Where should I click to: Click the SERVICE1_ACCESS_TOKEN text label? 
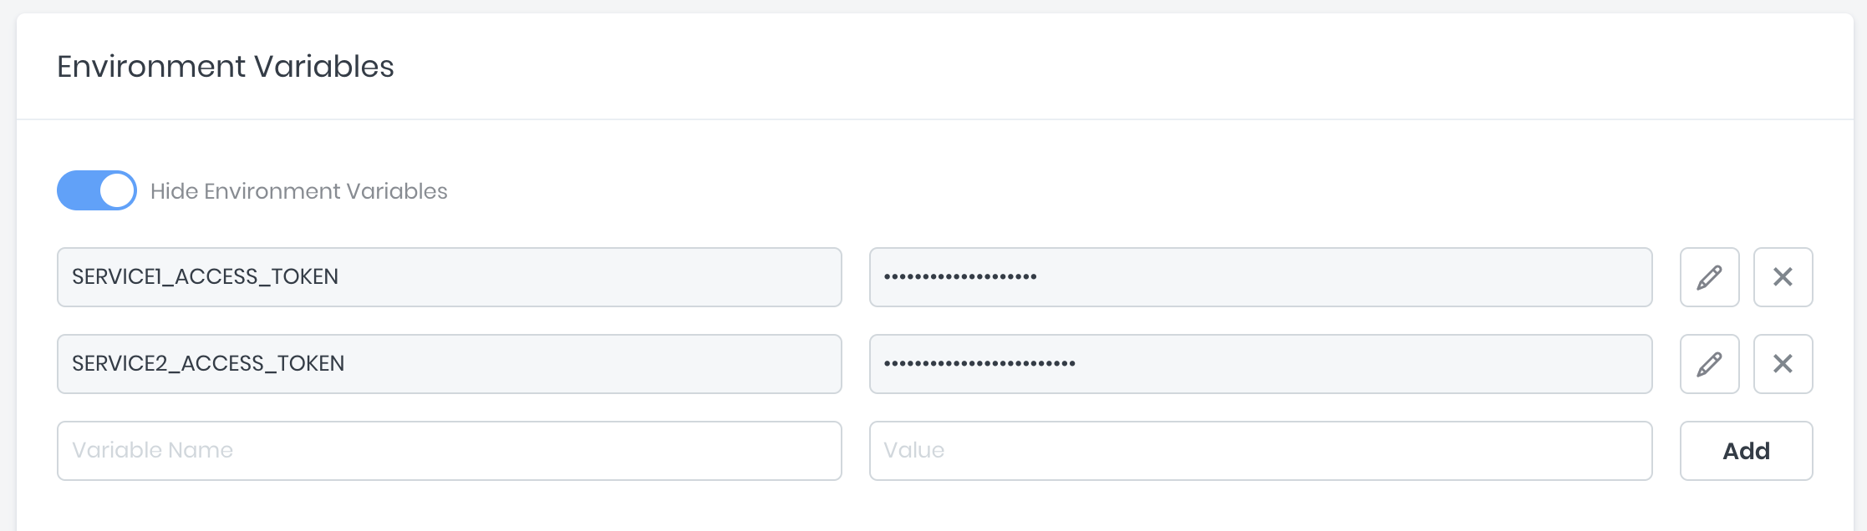pos(205,277)
